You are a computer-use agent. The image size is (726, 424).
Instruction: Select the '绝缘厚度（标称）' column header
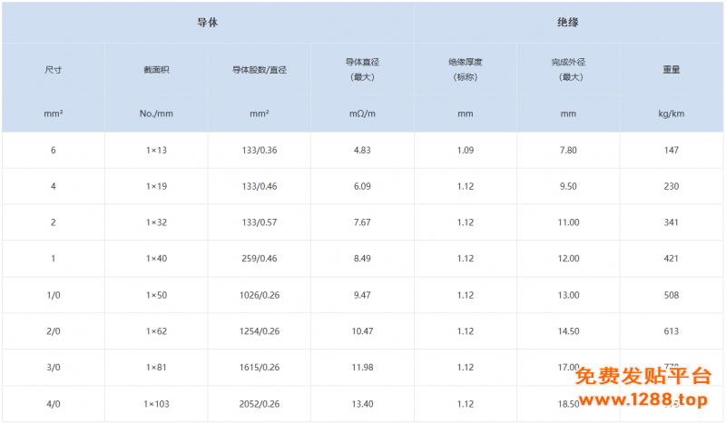pos(466,70)
